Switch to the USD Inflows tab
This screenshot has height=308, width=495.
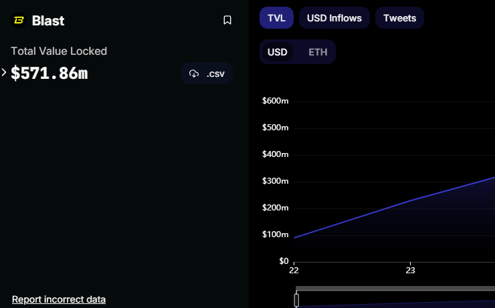point(334,18)
